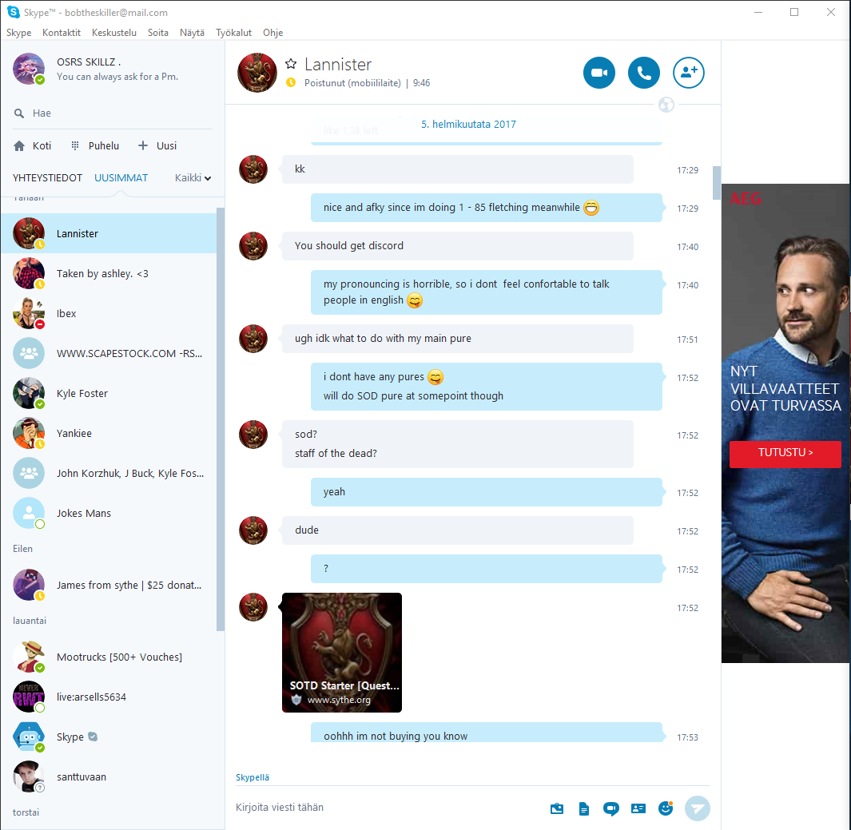Open own profile avatar OSRS SKILLZ
The height and width of the screenshot is (830, 851).
tap(29, 69)
